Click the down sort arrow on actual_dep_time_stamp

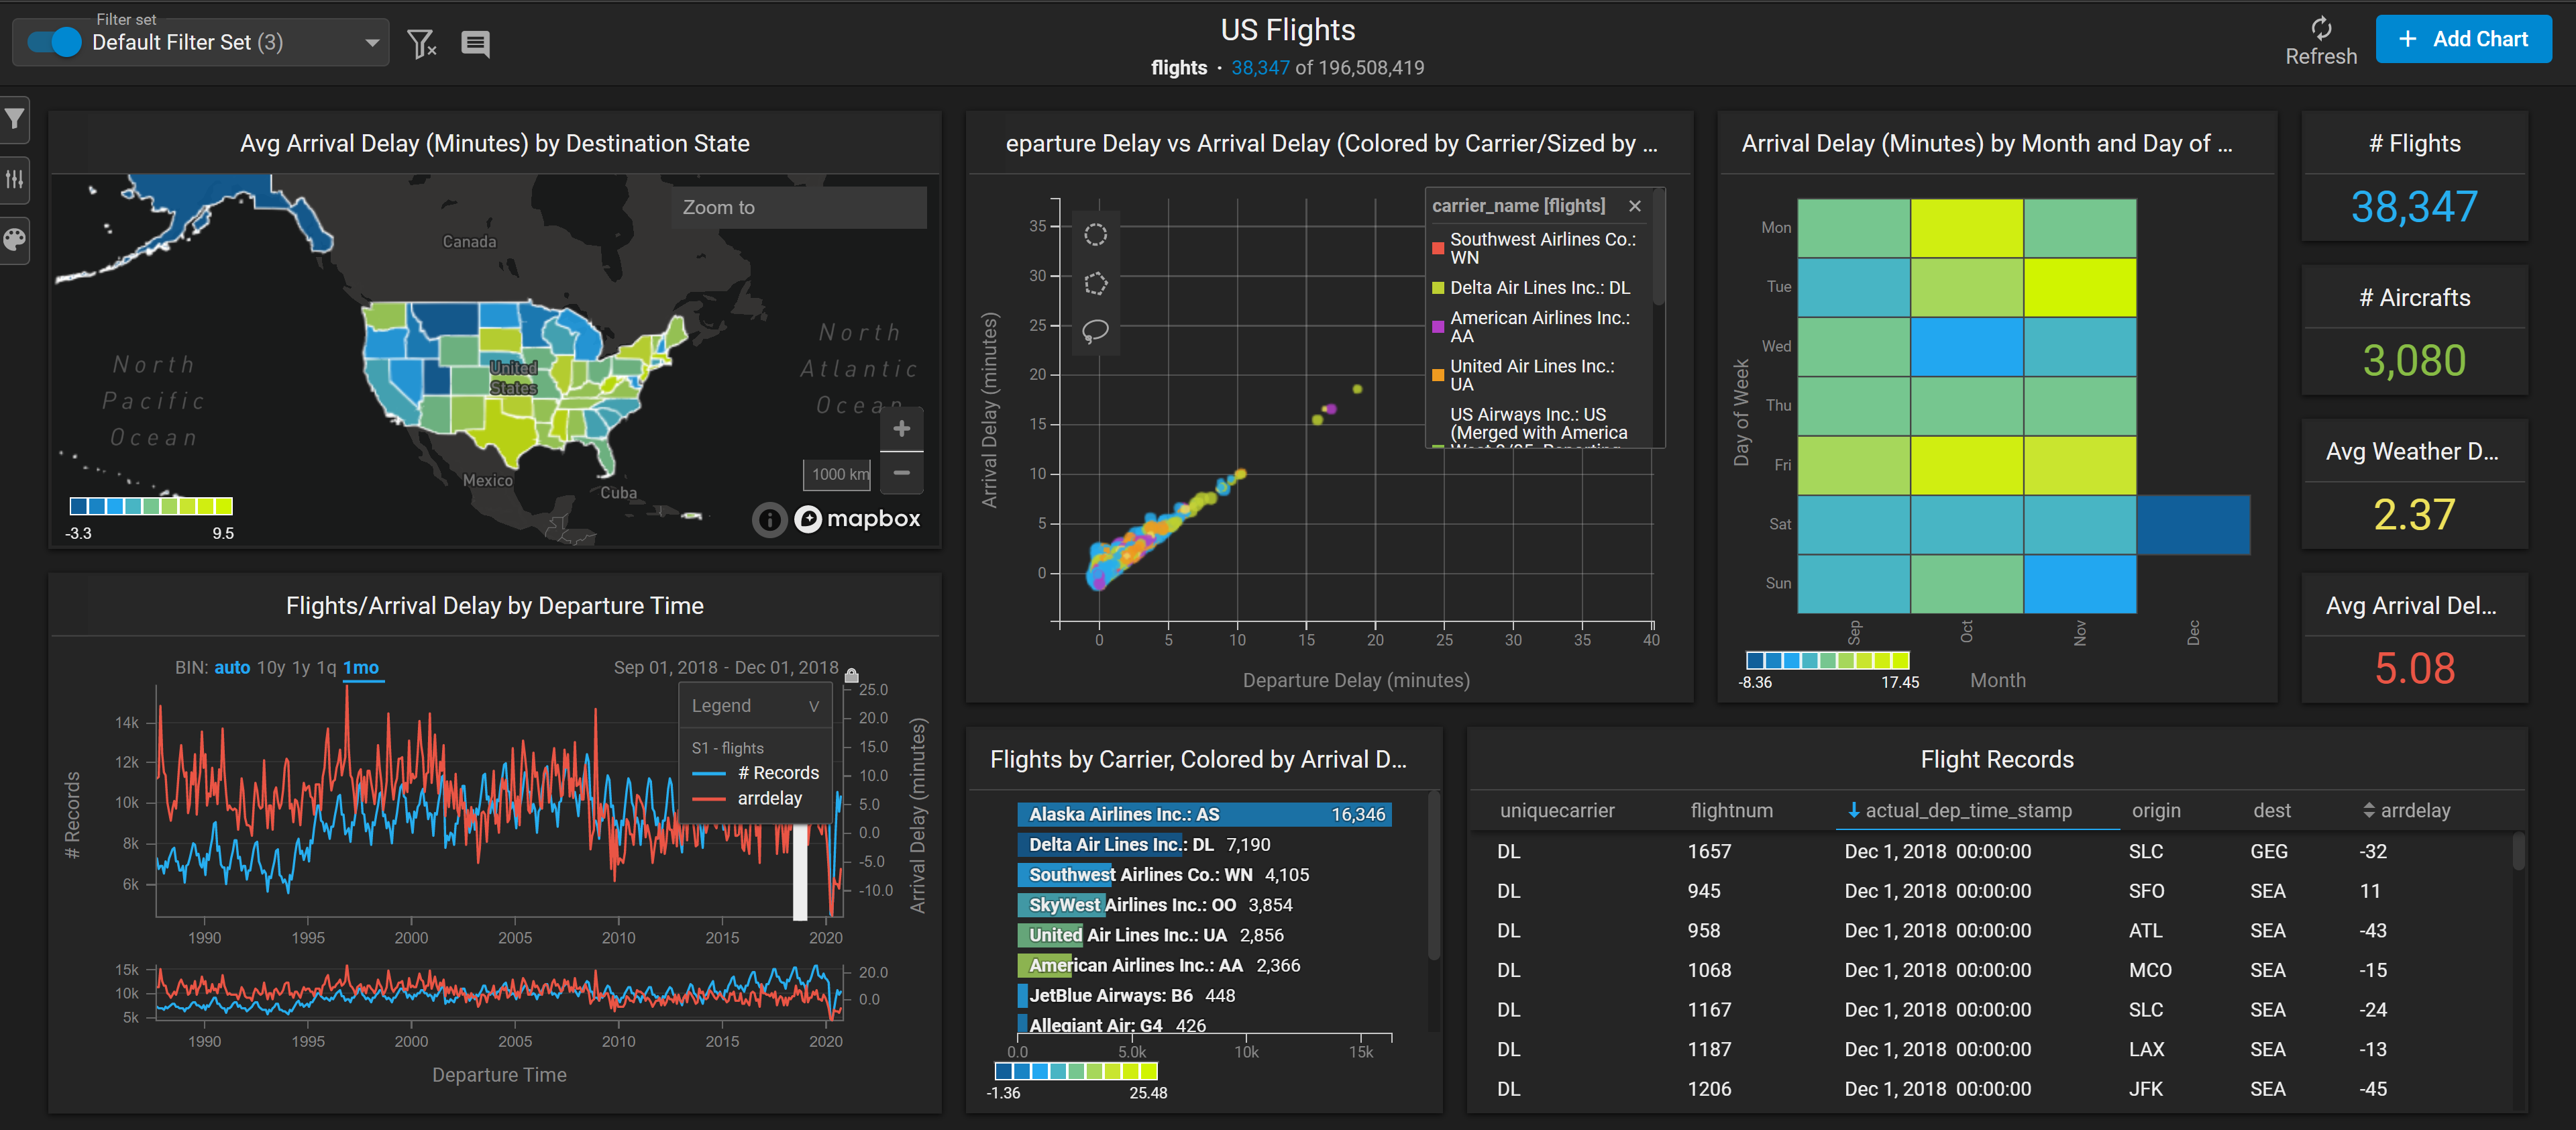point(1853,810)
